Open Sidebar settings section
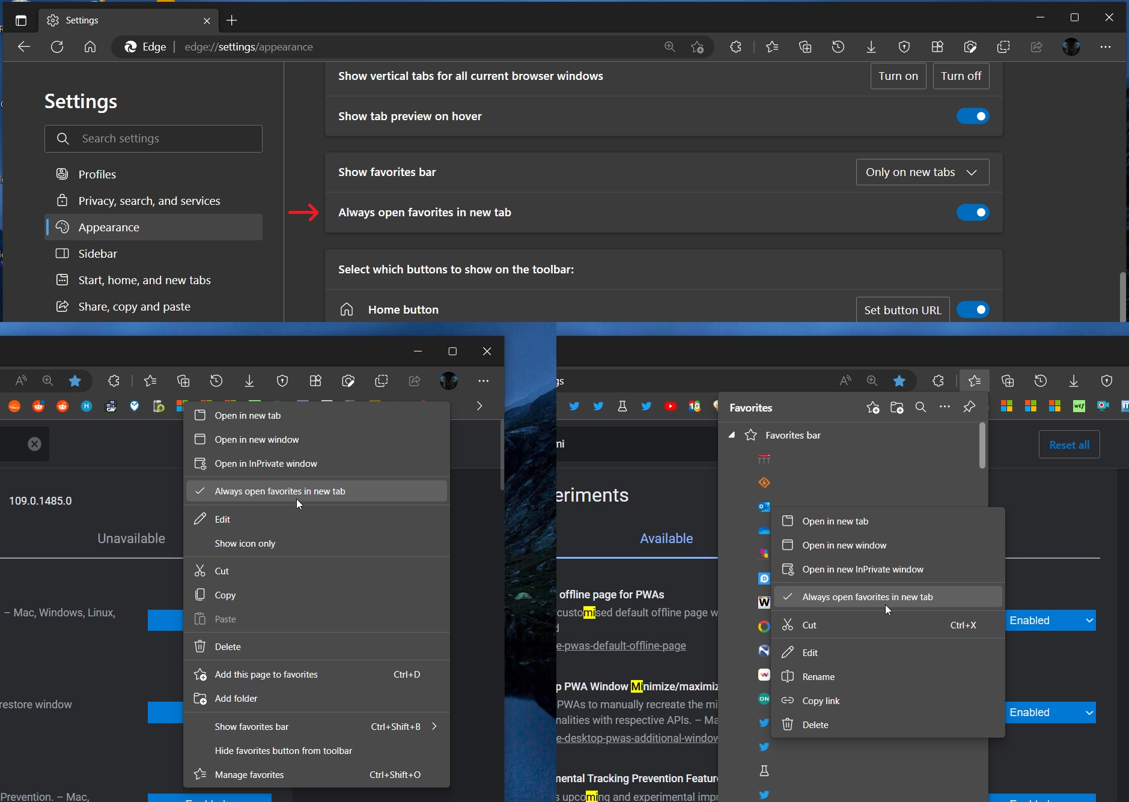The height and width of the screenshot is (802, 1129). [153, 254]
